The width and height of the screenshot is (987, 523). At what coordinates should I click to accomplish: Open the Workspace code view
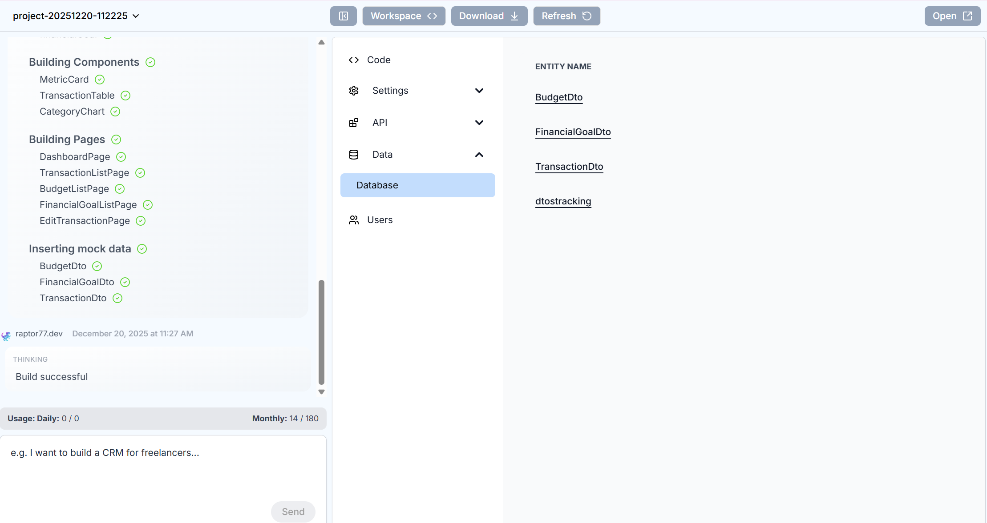pyautogui.click(x=403, y=16)
